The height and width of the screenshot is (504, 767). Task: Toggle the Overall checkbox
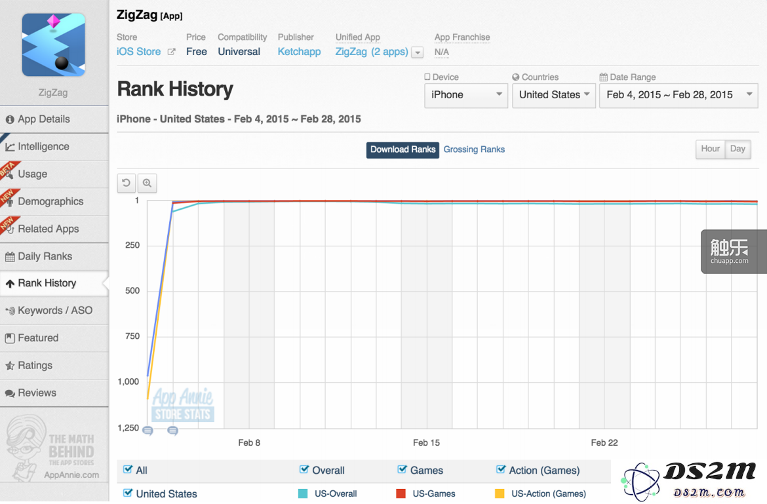pyautogui.click(x=304, y=470)
